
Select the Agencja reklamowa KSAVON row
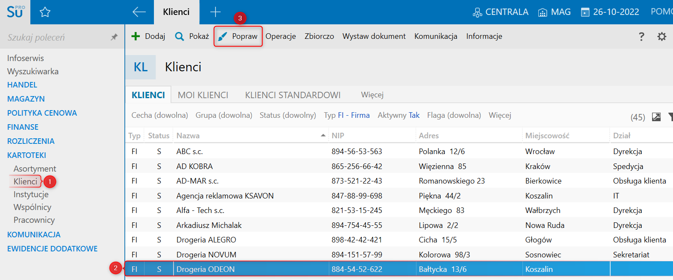pos(399,195)
